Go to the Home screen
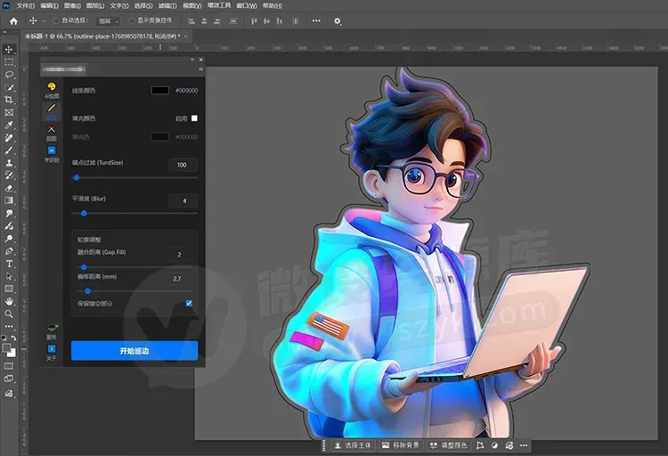Image resolution: width=668 pixels, height=456 pixels. [x=13, y=20]
